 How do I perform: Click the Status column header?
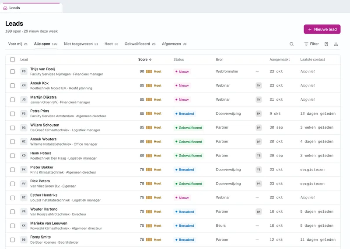[178, 59]
